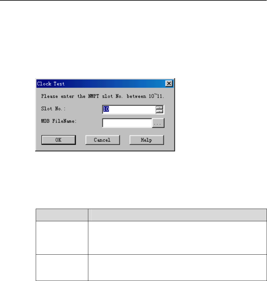Open file browser via the ellipsis button

[x=158, y=123]
